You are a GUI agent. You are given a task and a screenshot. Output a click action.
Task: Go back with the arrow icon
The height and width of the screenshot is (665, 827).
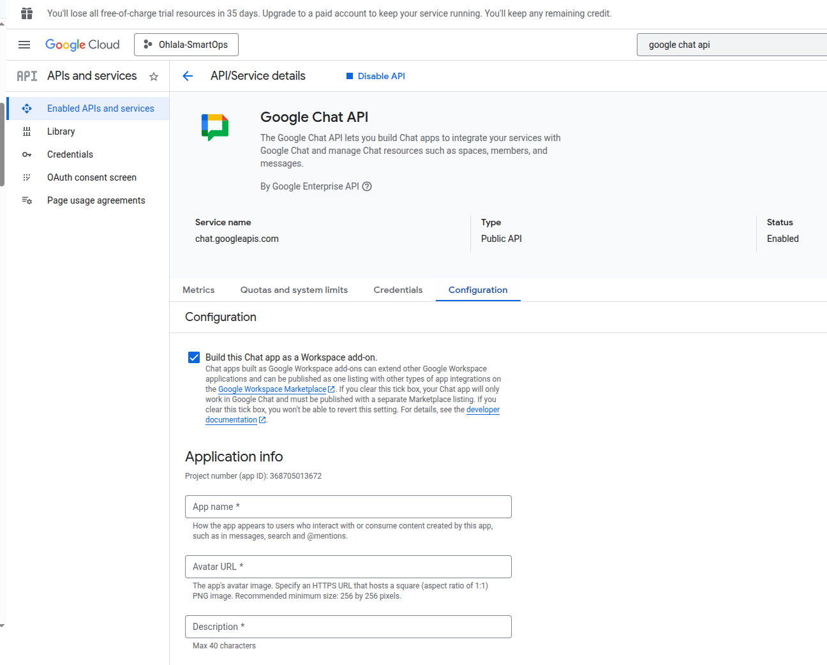click(x=187, y=76)
